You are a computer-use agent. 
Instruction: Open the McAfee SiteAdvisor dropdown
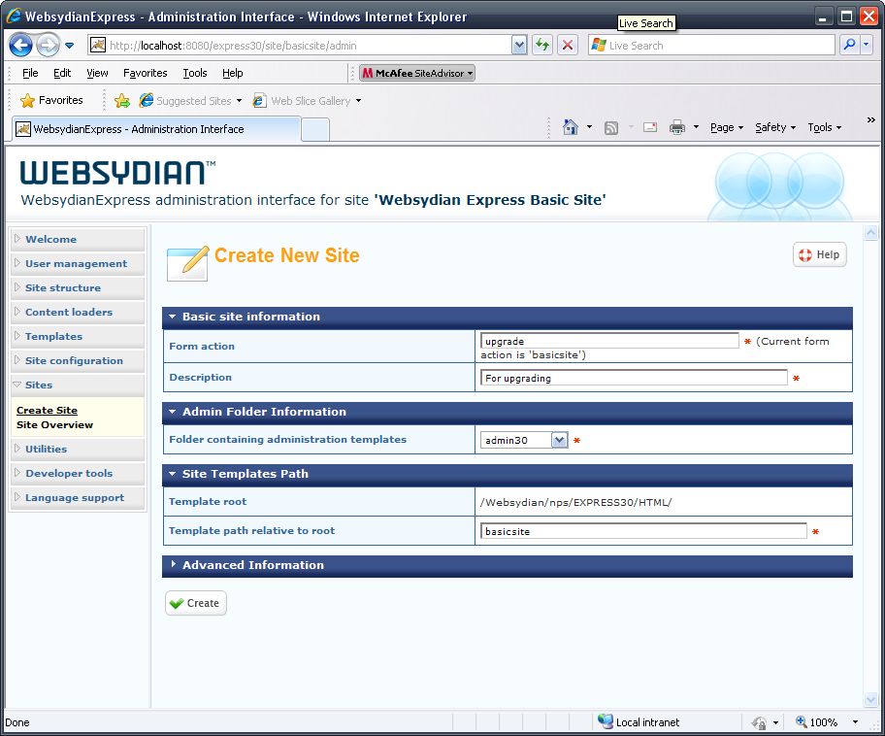(x=417, y=73)
